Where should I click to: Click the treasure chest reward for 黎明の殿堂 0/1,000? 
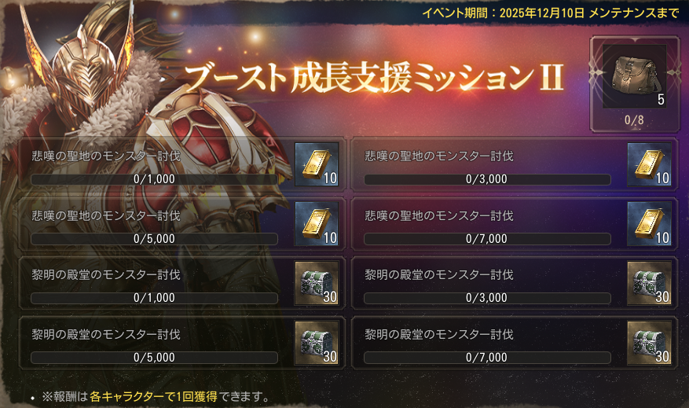(317, 283)
